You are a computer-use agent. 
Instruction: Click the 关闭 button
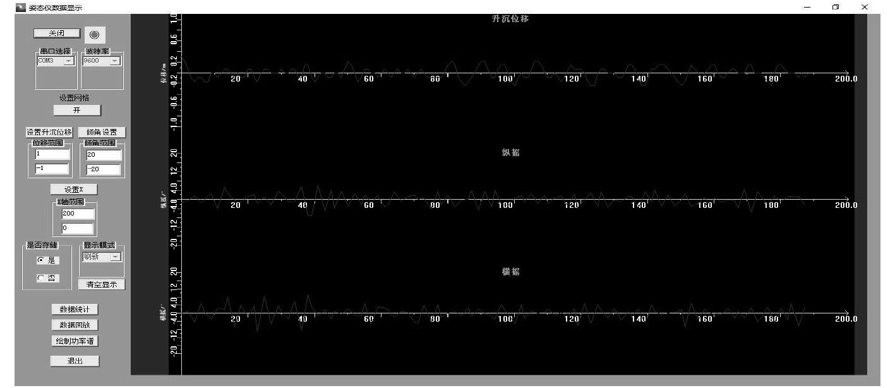pos(57,33)
